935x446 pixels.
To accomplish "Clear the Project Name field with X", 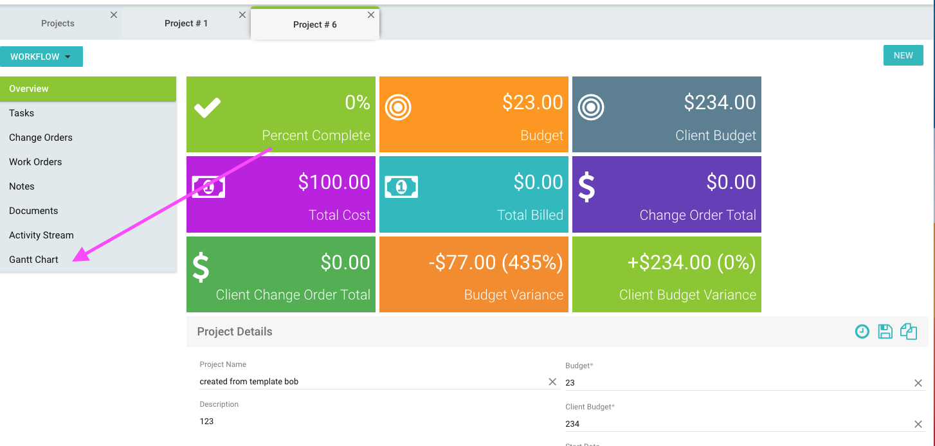I will tap(552, 382).
